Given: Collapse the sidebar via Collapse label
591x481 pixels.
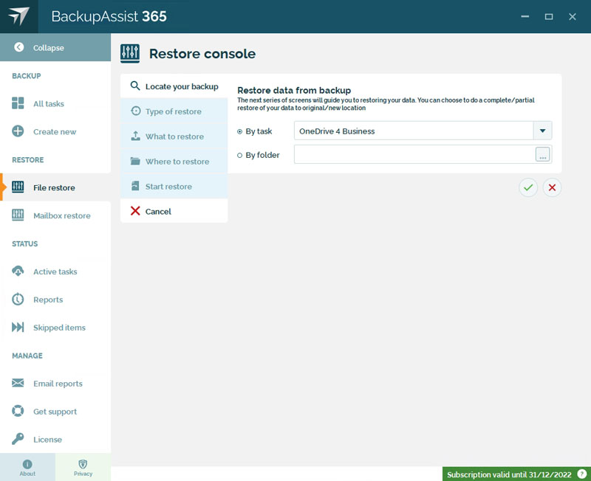Looking at the screenshot, I should pos(49,48).
